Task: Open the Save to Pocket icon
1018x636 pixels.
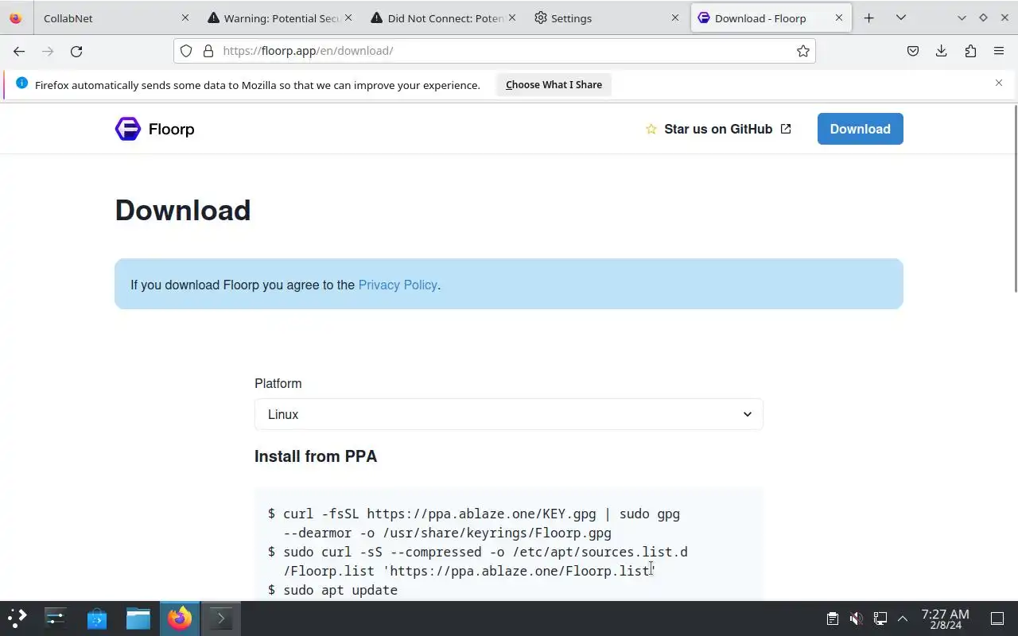Action: (913, 51)
